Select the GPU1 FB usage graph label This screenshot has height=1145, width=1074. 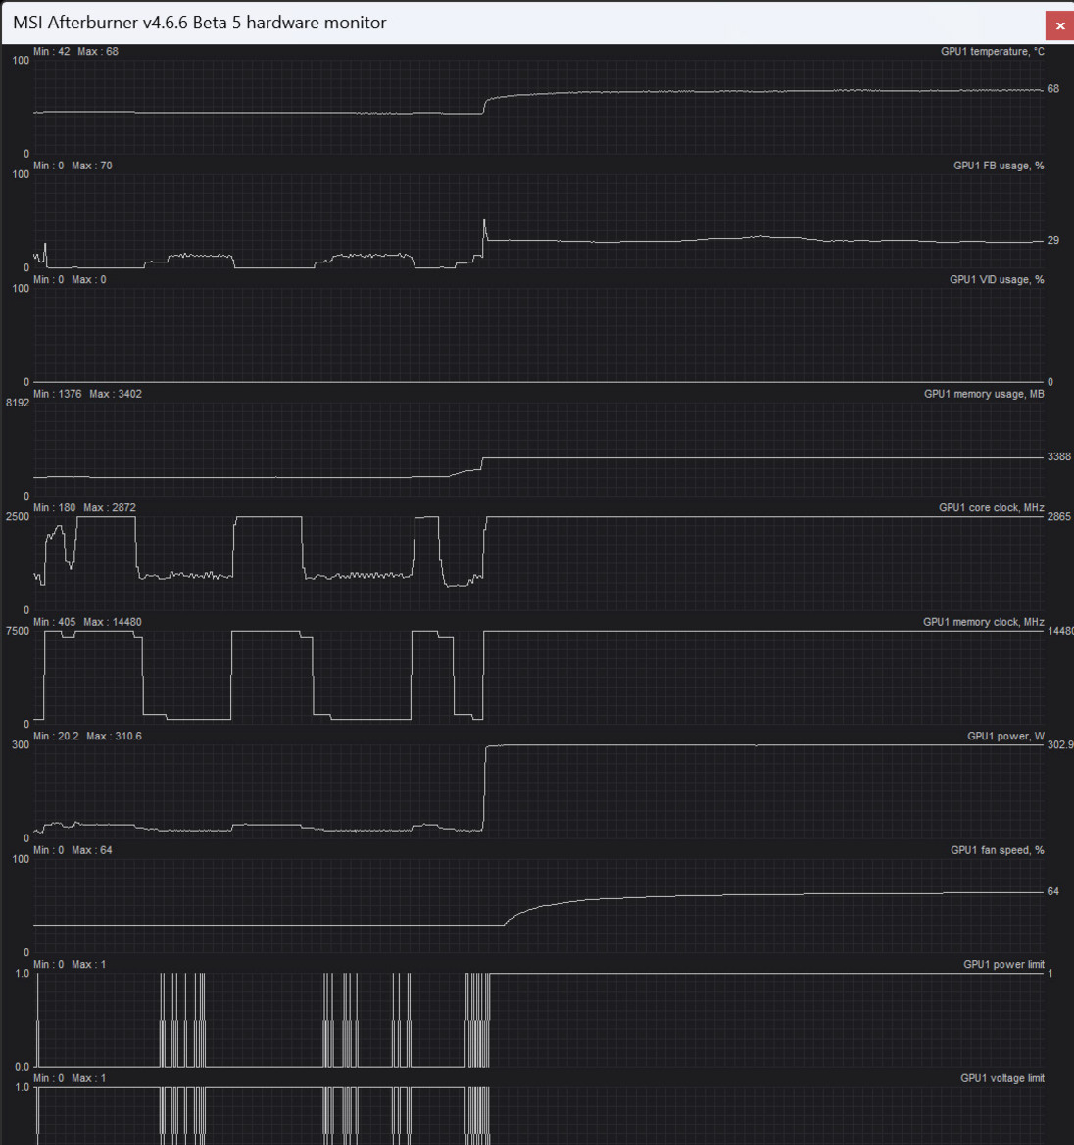(999, 166)
